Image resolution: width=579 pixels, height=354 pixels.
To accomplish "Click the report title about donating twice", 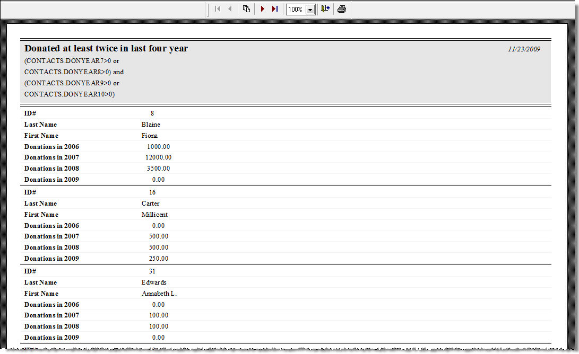I will coord(106,48).
